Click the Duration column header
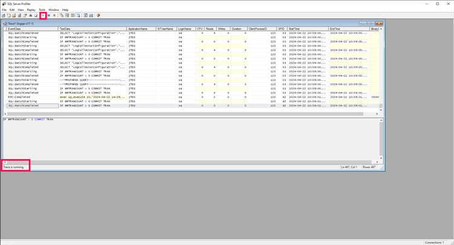The image size is (454, 245). [x=239, y=29]
